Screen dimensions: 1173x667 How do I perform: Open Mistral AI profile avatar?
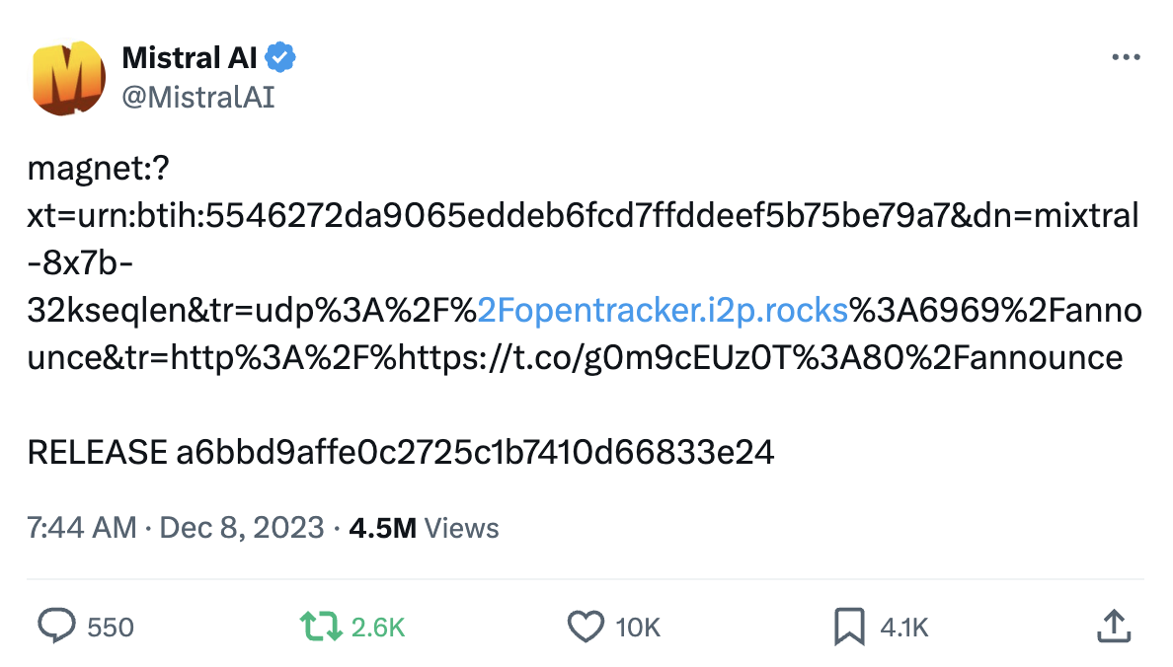pos(68,78)
